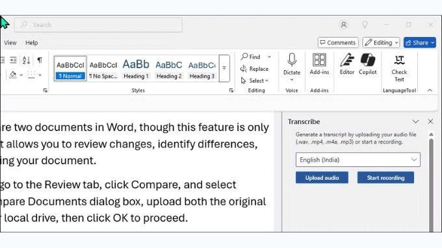
Task: Open the Comments pane
Action: [x=338, y=42]
